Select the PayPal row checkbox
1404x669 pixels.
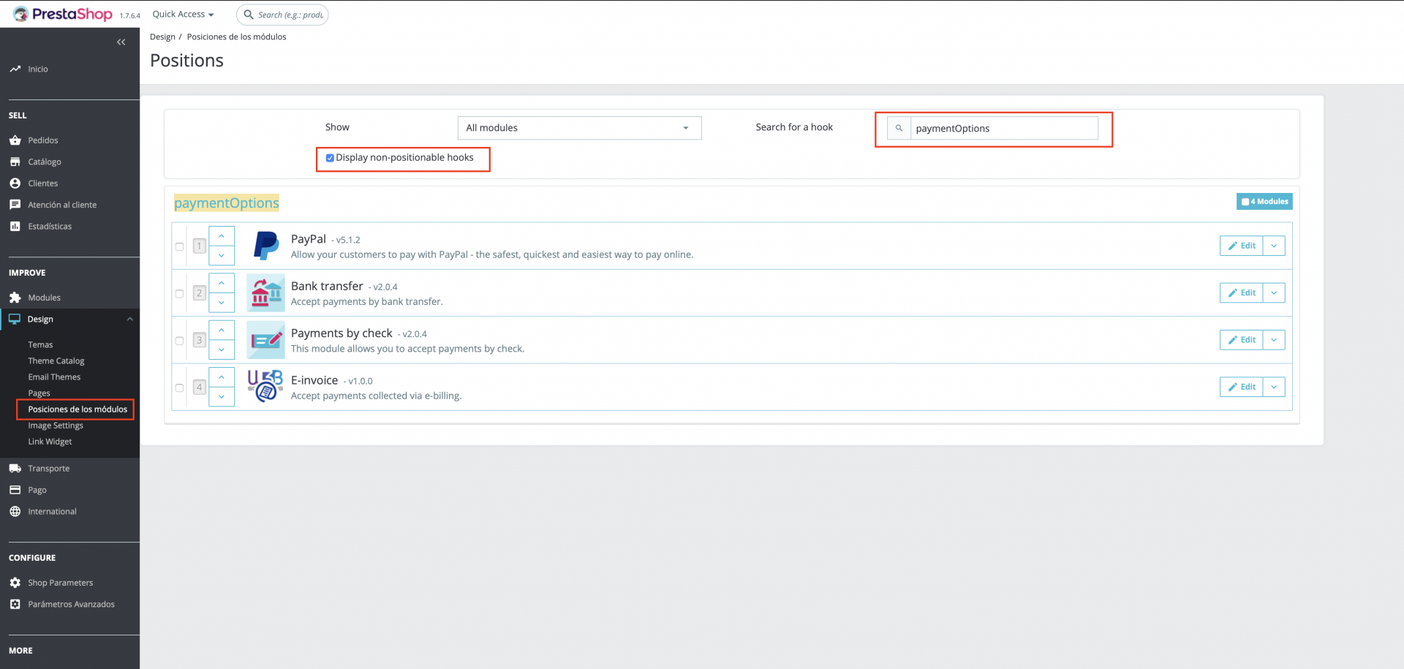[179, 246]
